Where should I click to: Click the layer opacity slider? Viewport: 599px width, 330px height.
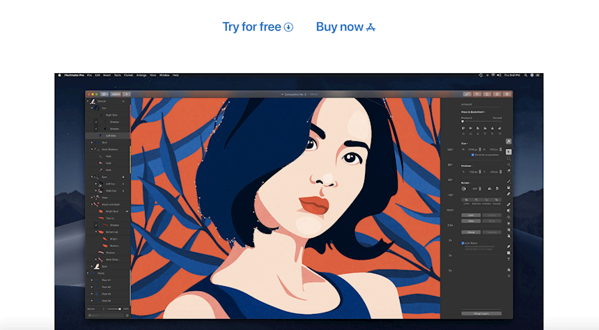[114, 308]
